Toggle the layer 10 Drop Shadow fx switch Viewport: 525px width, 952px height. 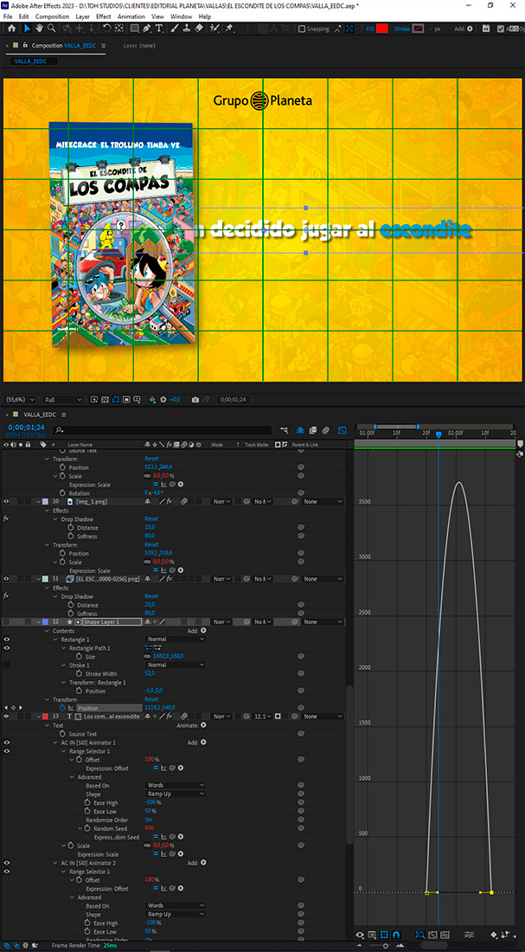[6, 518]
